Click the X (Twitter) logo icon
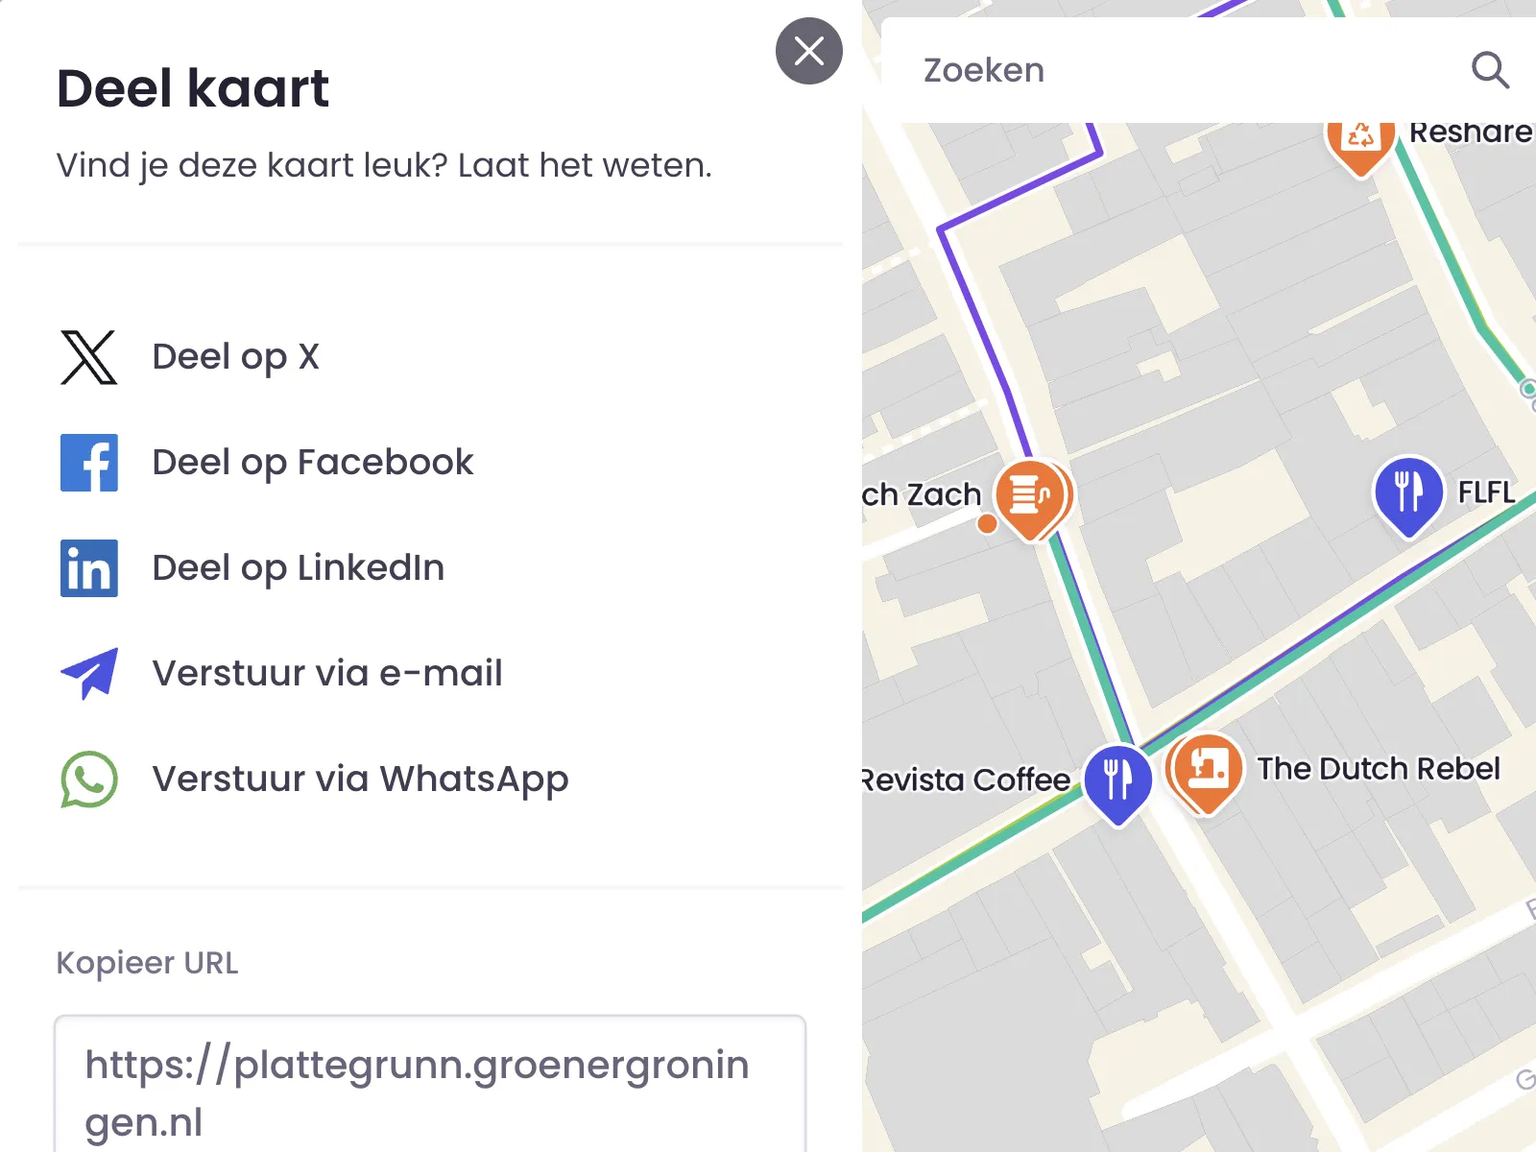Screen dimensions: 1536x1152 [x=88, y=357]
